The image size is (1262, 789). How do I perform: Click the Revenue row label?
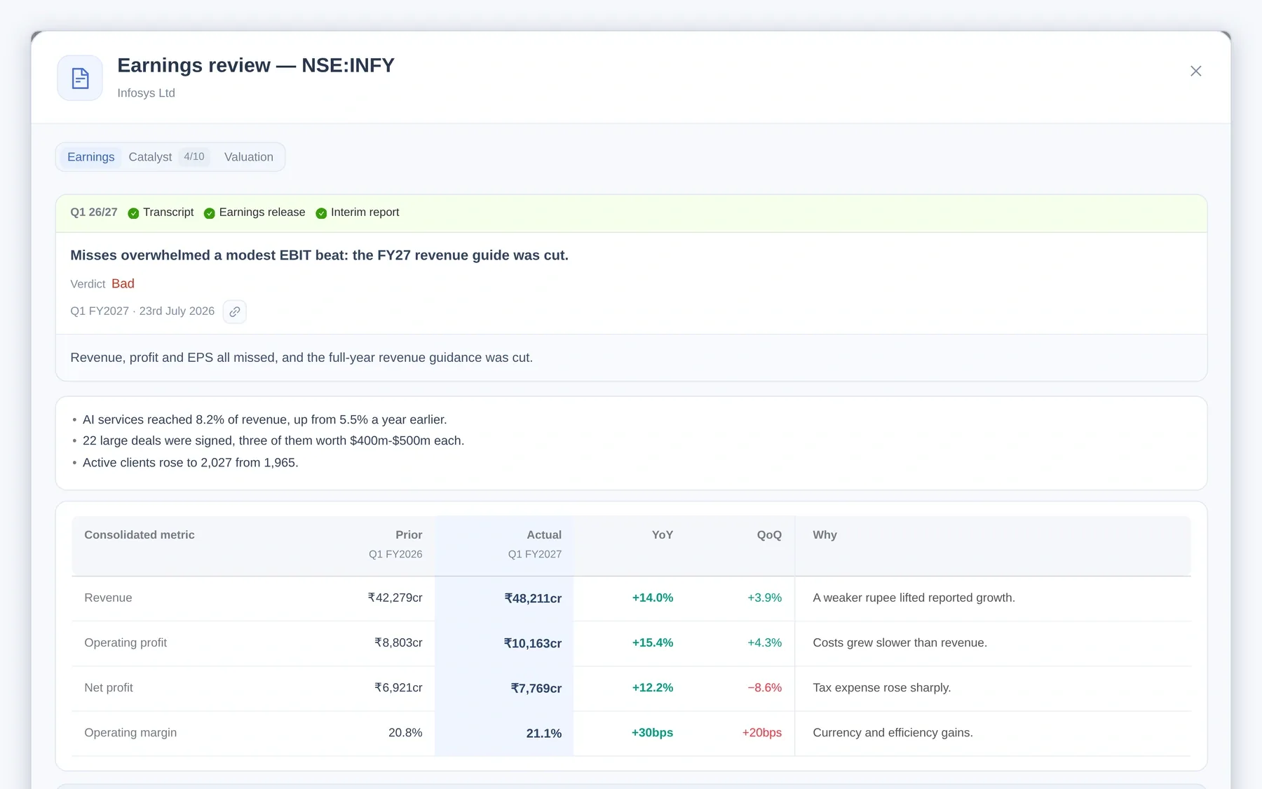click(x=108, y=598)
